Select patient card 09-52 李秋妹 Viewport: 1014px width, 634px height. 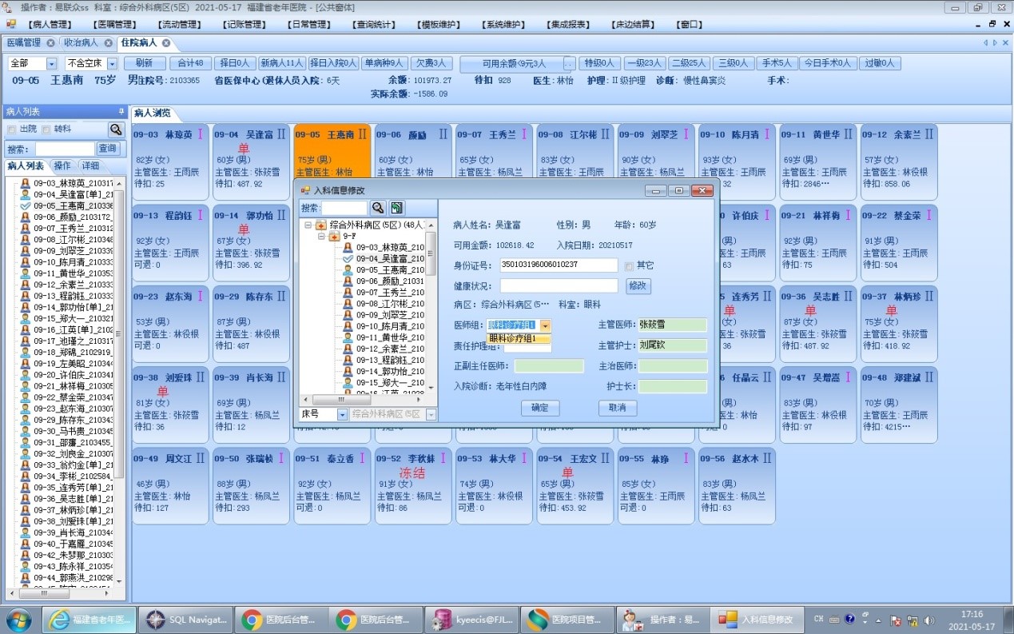point(412,485)
